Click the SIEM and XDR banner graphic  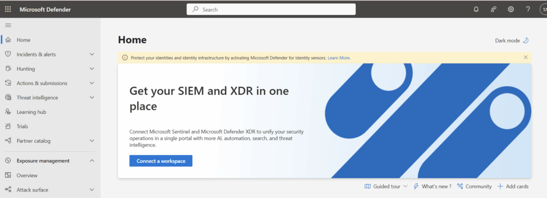(x=428, y=120)
